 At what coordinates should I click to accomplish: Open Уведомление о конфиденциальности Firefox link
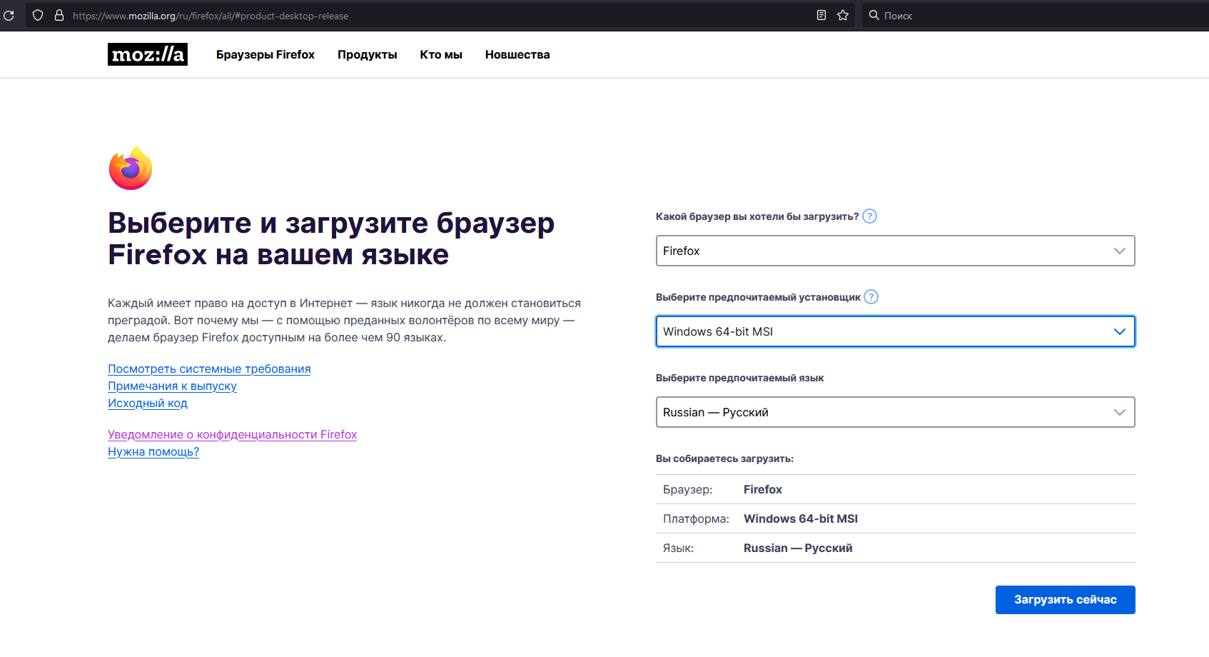click(232, 434)
